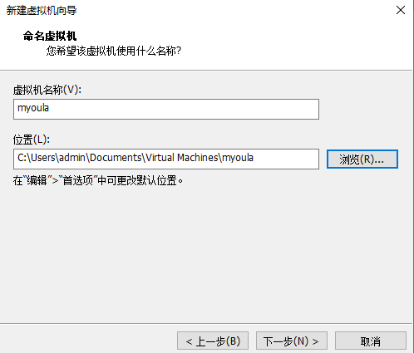Click the virtual machine name field containing myoula
414x353 pixels.
166,109
